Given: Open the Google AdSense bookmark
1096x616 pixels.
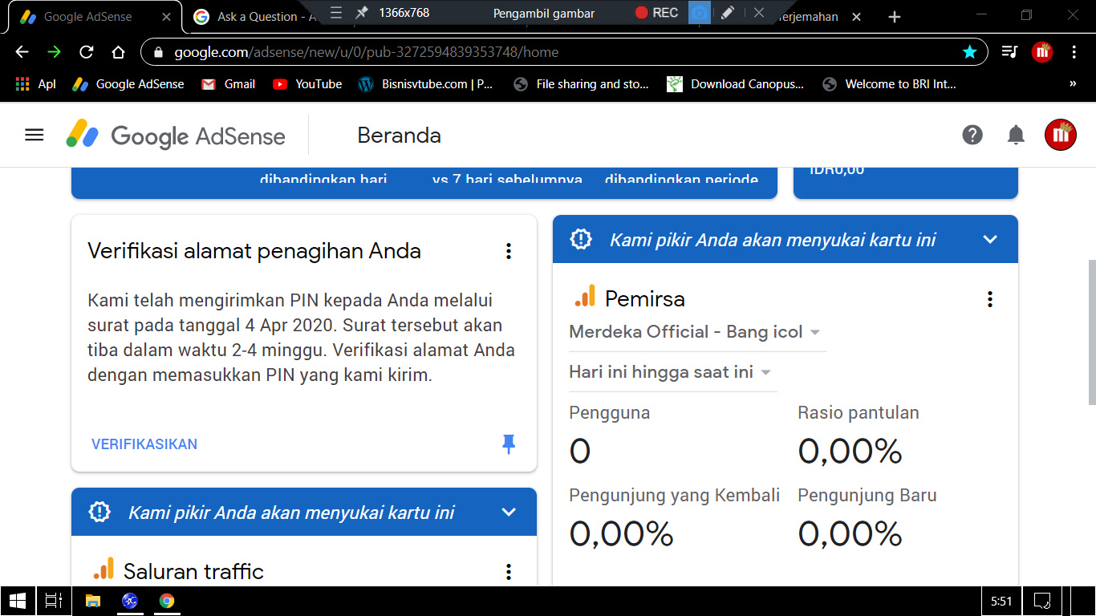Looking at the screenshot, I should pos(128,83).
